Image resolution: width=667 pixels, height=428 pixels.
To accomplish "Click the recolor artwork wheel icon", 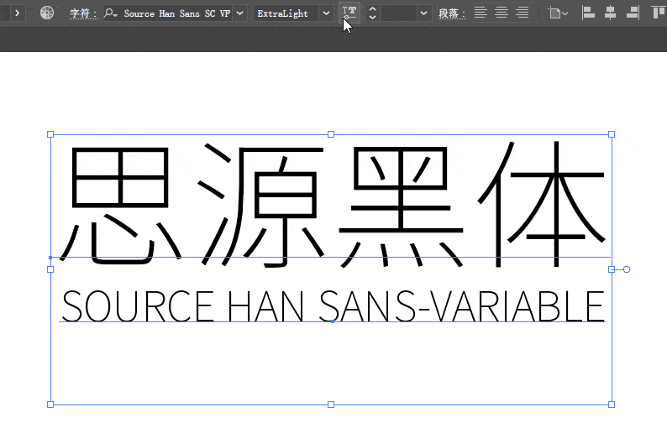I will 47,13.
